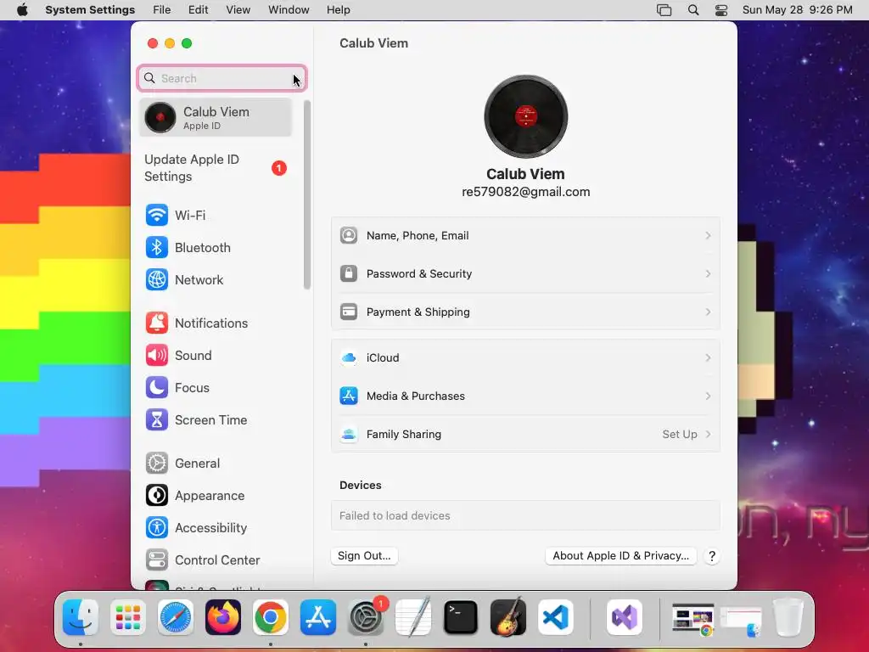Expand Media & Purchases chevron
869x652 pixels.
pos(708,396)
